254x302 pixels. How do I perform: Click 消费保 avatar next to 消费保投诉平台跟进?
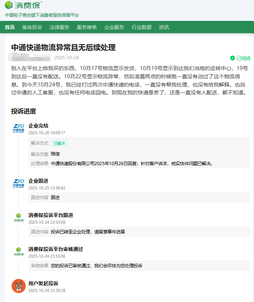coord(19,218)
